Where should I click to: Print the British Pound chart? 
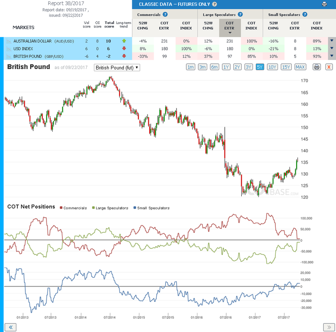(x=317, y=67)
